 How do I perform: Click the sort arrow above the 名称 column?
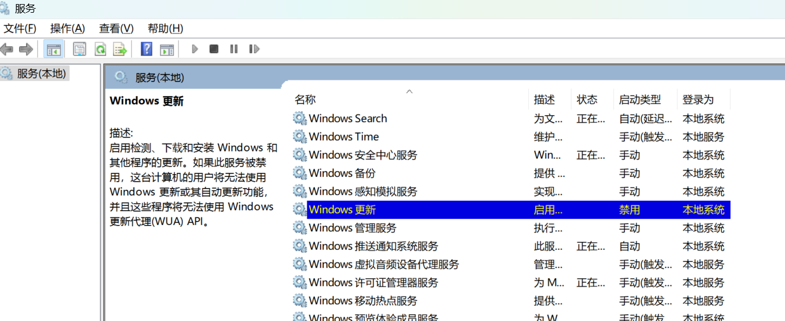409,91
